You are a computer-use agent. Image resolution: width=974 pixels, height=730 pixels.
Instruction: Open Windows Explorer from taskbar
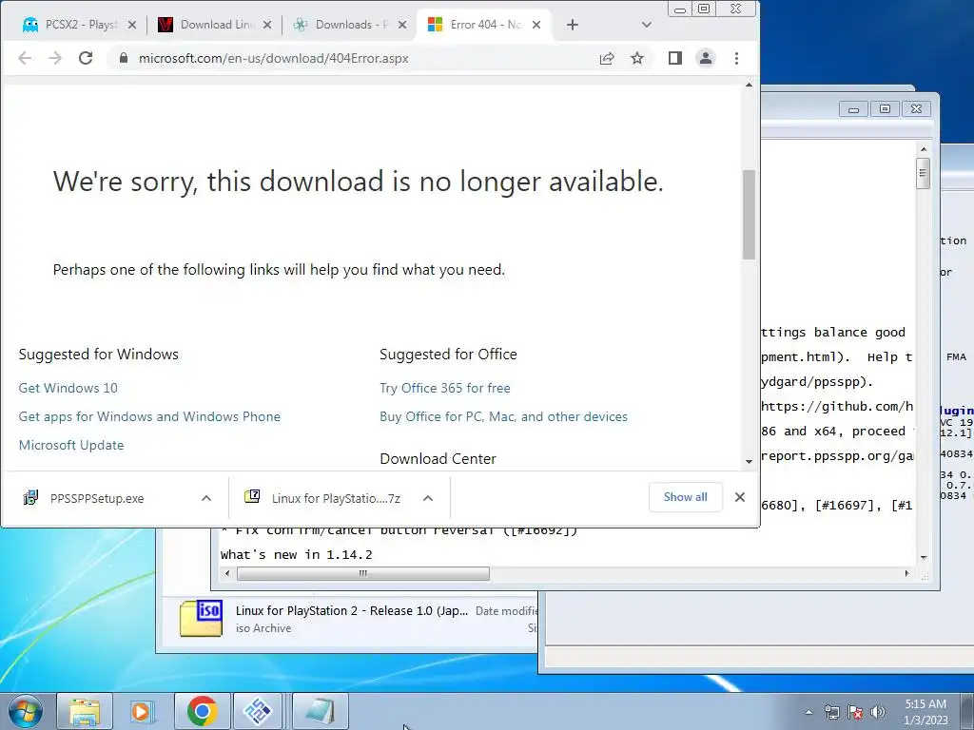tap(85, 711)
